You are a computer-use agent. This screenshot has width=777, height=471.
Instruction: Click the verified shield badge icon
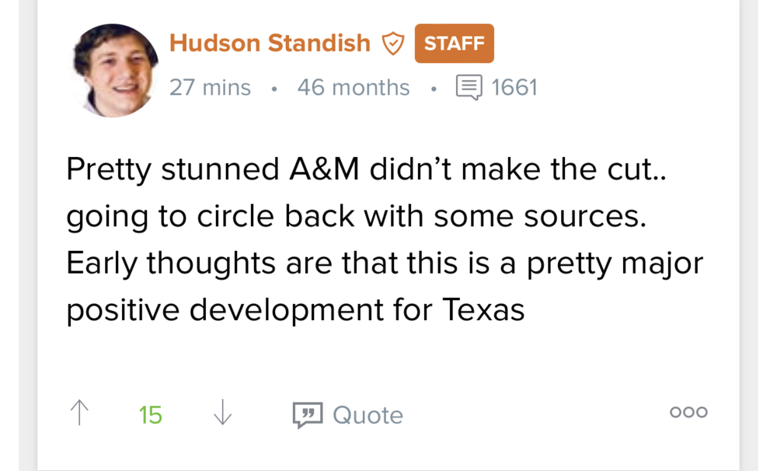tap(394, 44)
